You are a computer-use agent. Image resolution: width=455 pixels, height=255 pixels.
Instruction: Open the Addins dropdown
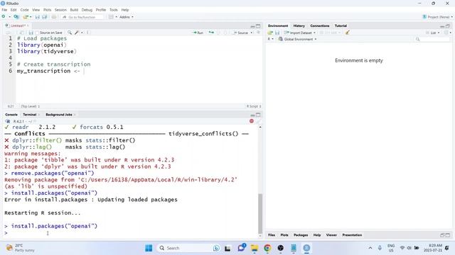[x=127, y=17]
